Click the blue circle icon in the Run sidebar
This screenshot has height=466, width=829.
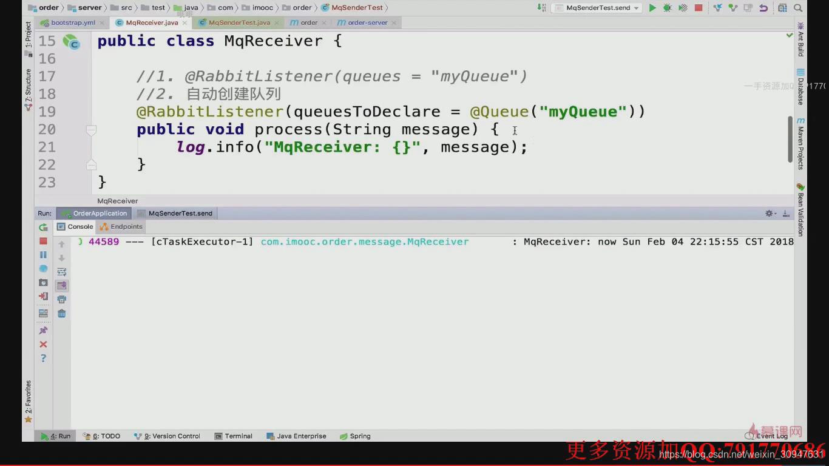point(43,269)
